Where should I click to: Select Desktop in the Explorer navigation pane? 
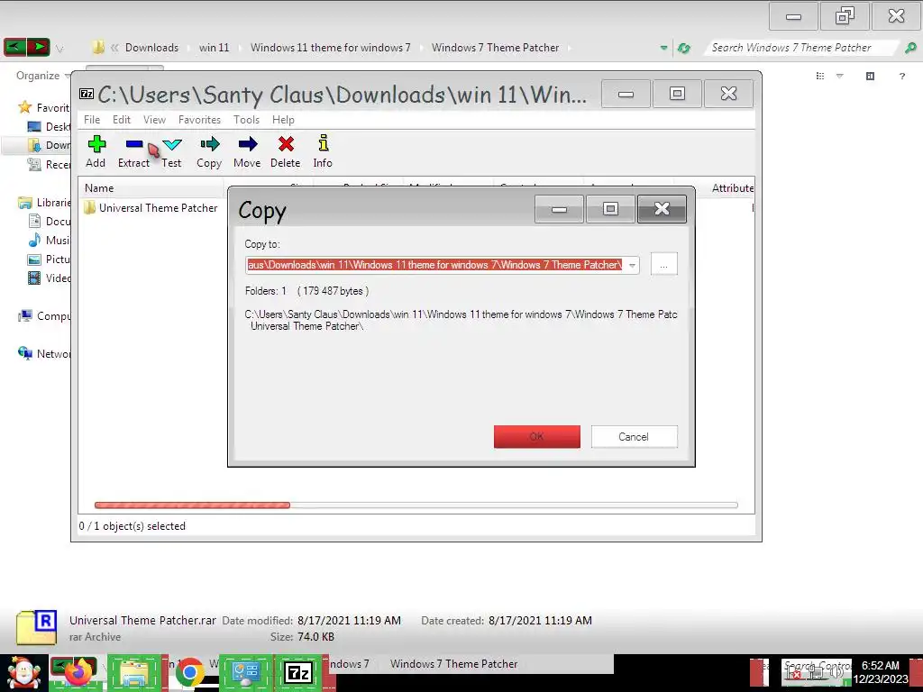(49, 126)
